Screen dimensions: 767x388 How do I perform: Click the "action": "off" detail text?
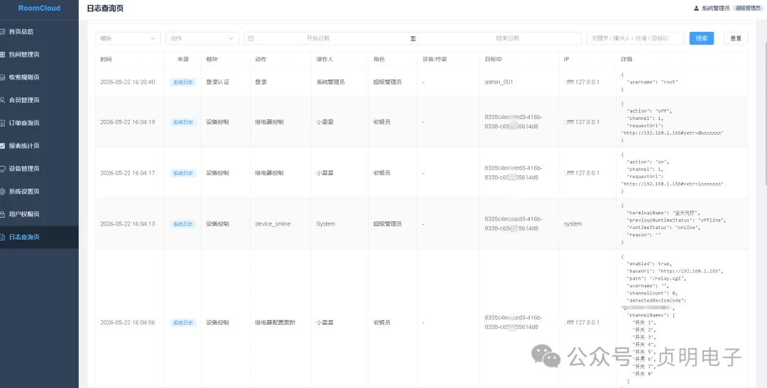[x=650, y=111]
